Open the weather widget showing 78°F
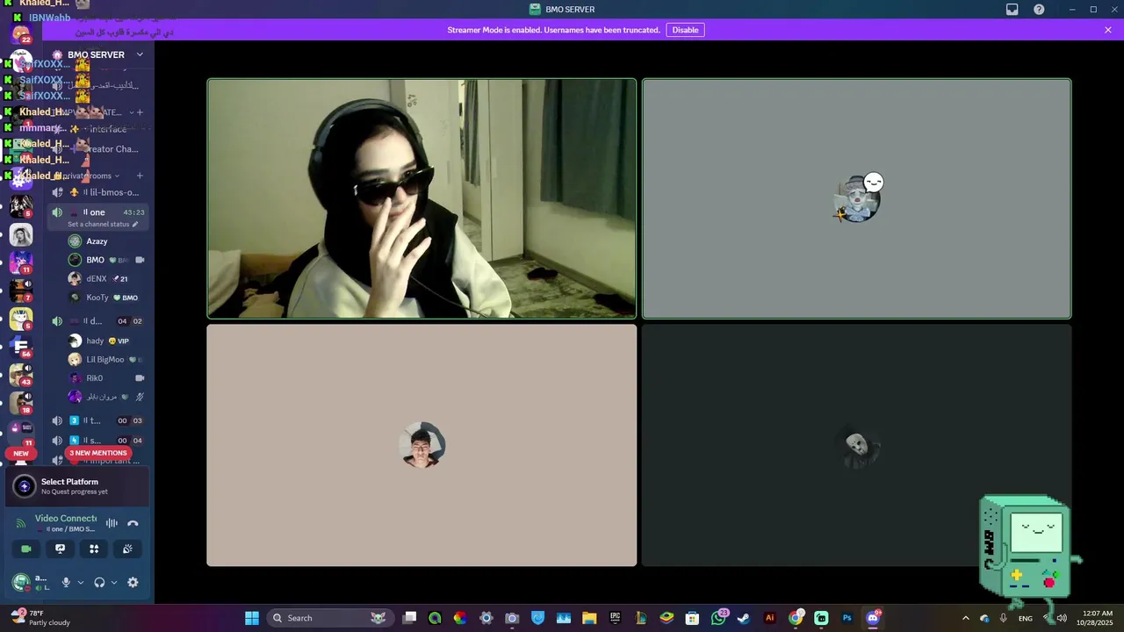The image size is (1124, 632). pyautogui.click(x=41, y=618)
